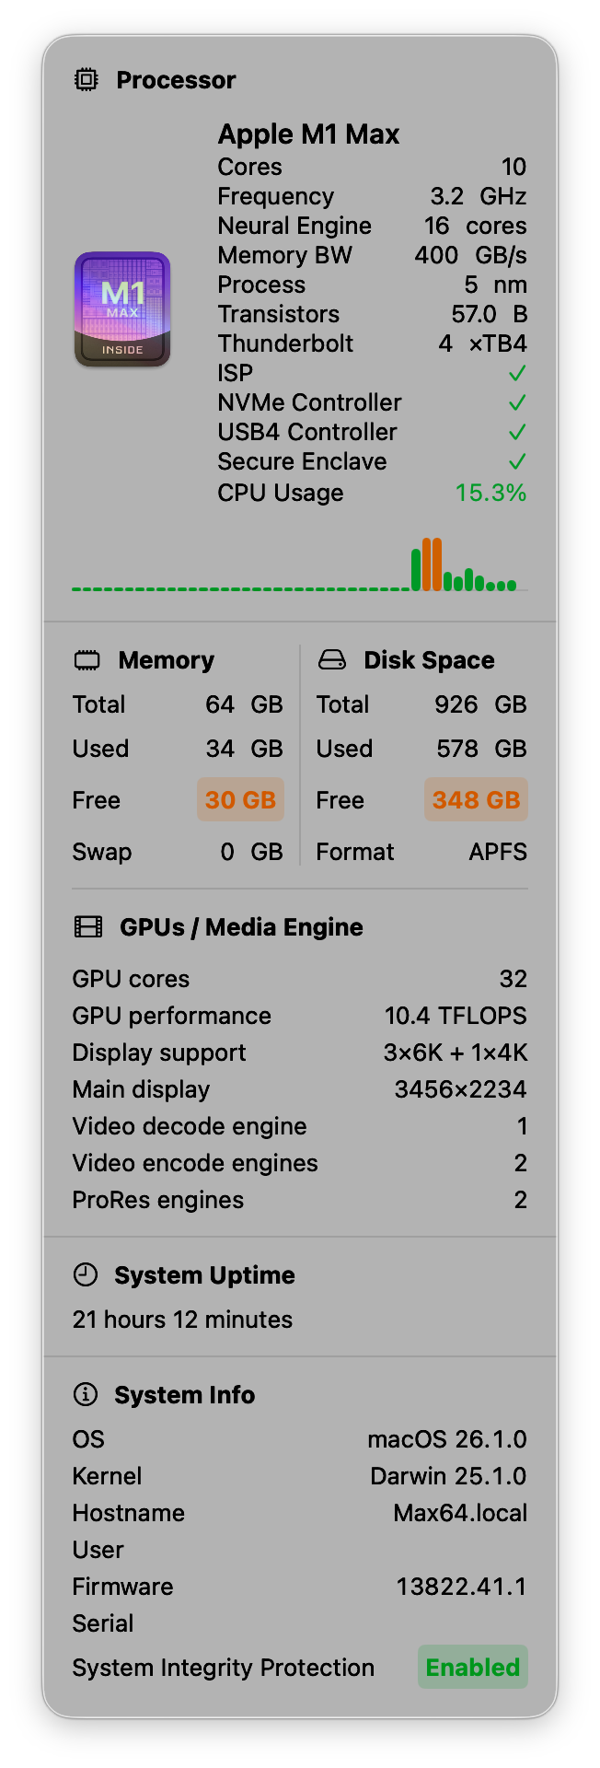Click the System Uptime clock icon
Image resolution: width=600 pixels, height=1768 pixels.
[86, 1275]
